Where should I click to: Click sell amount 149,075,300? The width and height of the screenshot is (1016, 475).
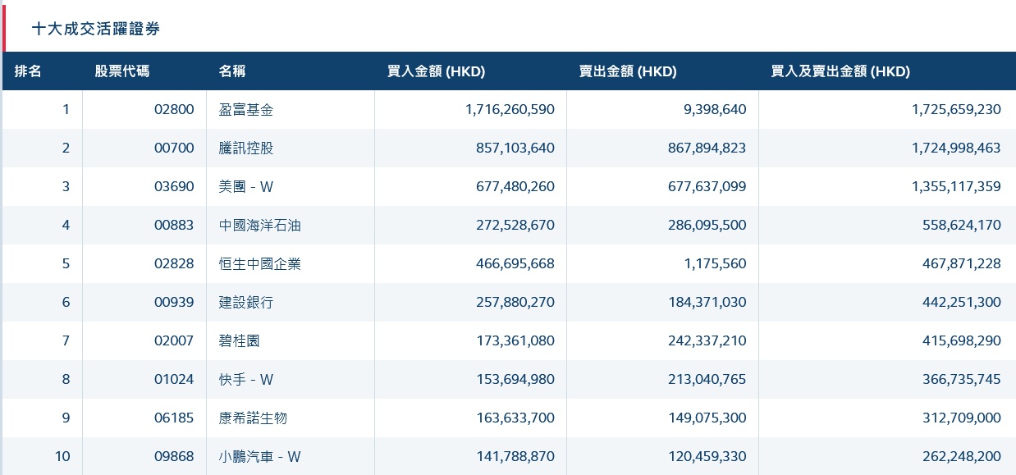[707, 418]
